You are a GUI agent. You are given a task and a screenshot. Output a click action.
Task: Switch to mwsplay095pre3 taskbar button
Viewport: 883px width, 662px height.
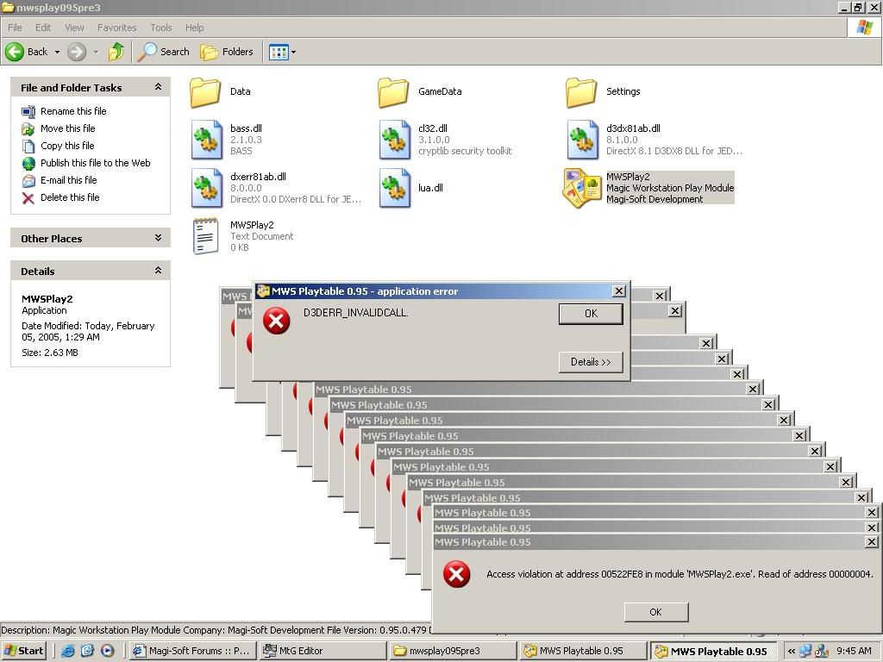(454, 651)
